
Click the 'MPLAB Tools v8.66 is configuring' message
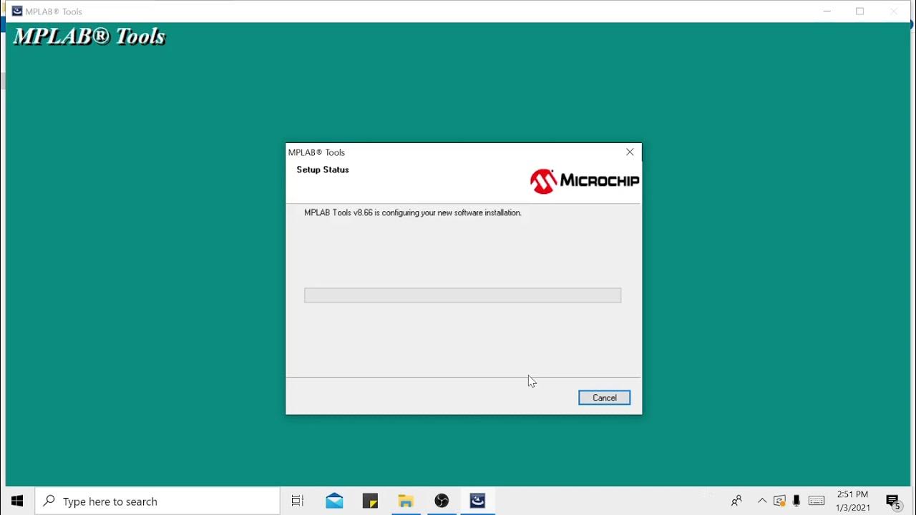coord(413,212)
